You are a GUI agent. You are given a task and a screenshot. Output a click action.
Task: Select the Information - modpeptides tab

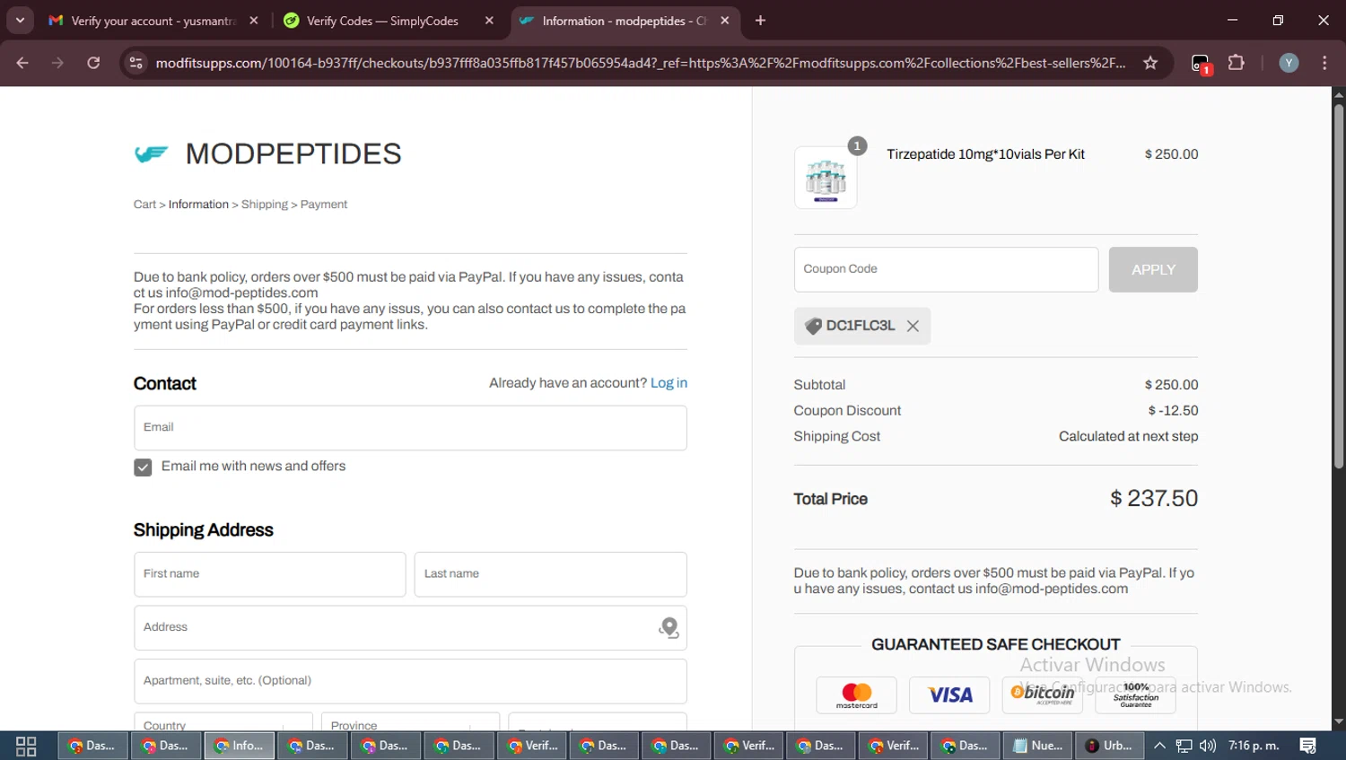[x=624, y=21]
